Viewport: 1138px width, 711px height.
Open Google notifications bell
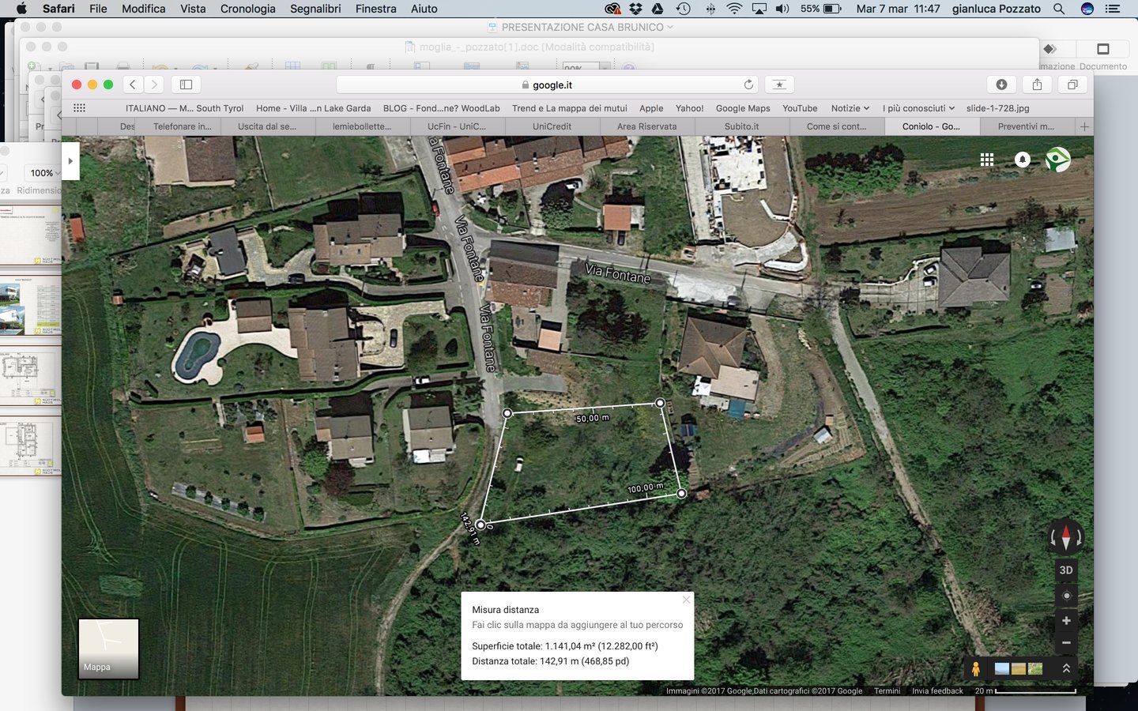point(1023,160)
